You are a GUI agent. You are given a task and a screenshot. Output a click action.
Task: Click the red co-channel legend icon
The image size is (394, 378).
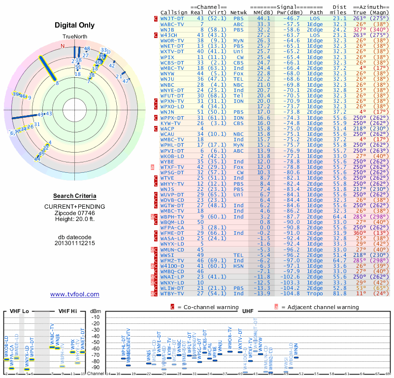click(172, 307)
